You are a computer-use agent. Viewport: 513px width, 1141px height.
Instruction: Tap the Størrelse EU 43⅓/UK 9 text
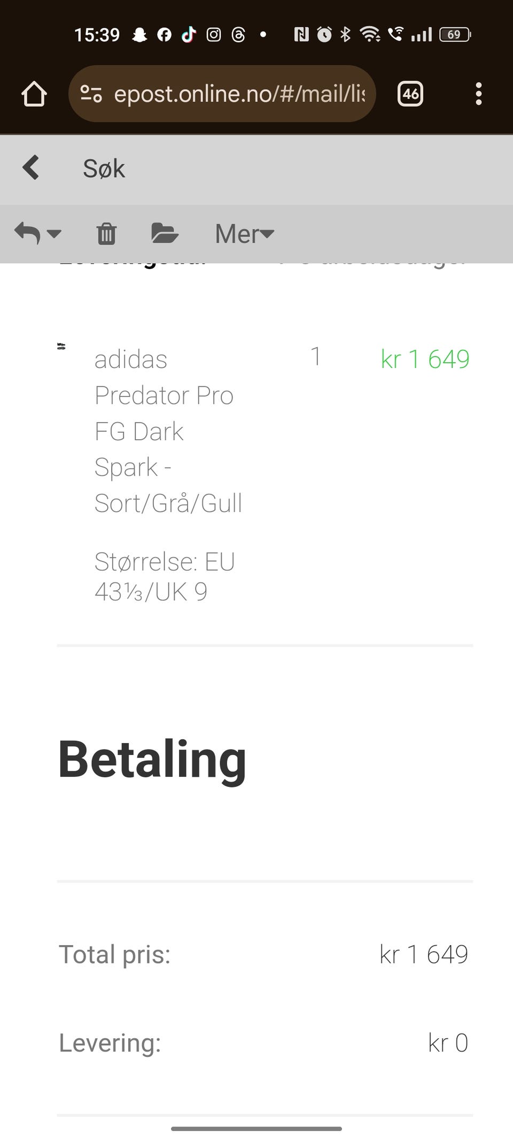(165, 577)
